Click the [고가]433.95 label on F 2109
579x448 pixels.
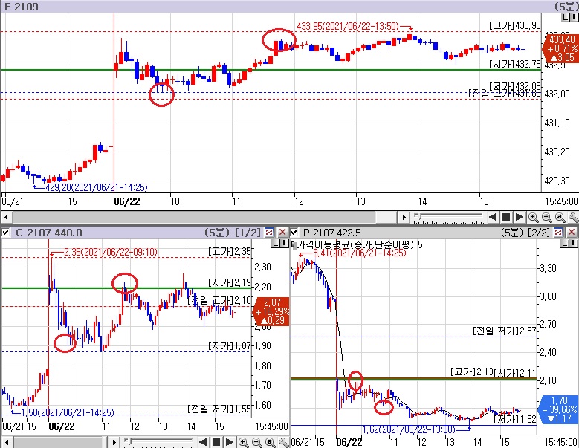pyautogui.click(x=515, y=25)
